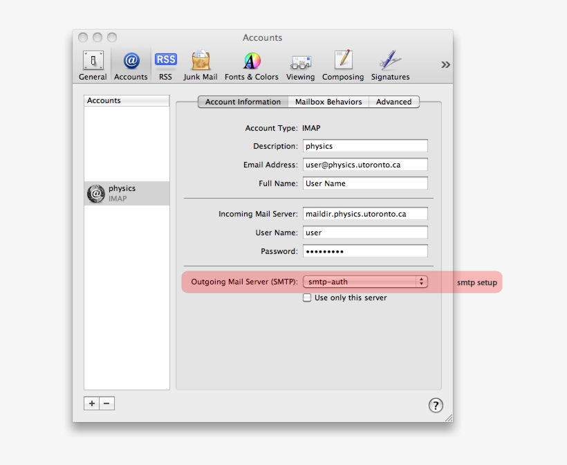Screen dimensions: 567x465
Task: Switch to the Mailbox Behaviors tab
Action: [x=328, y=102]
